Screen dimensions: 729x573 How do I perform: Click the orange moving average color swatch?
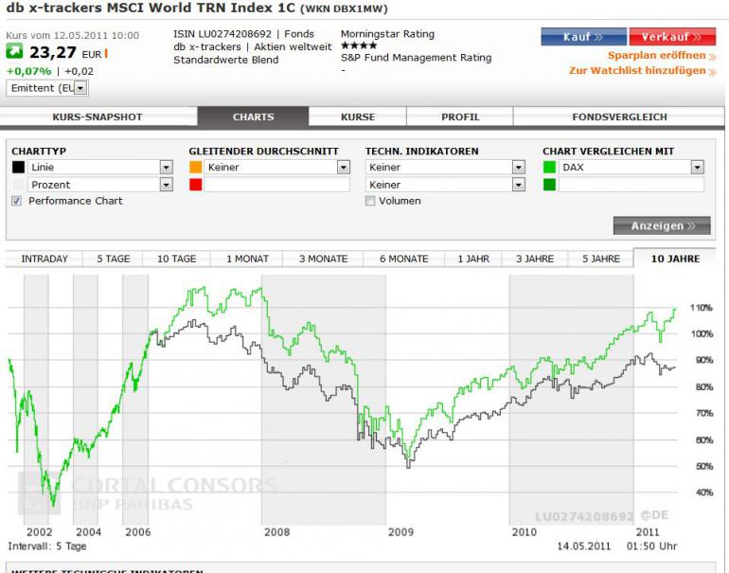point(196,167)
